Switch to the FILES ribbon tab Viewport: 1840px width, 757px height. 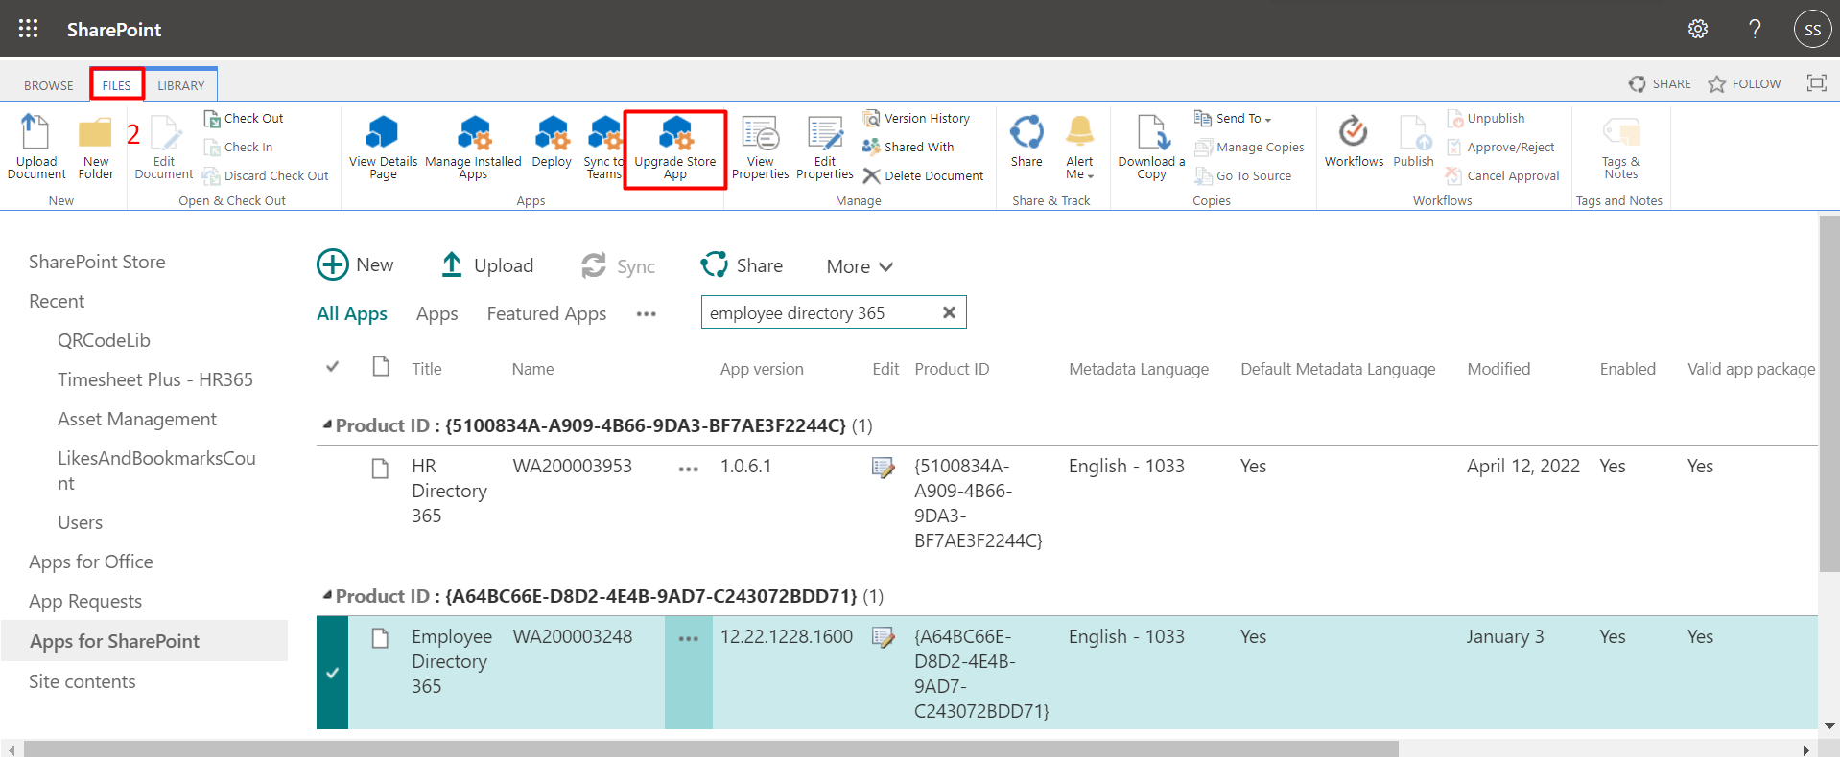coord(117,85)
